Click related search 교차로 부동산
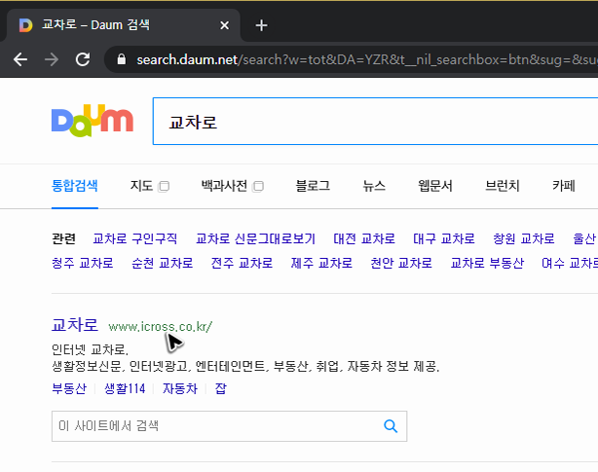598x472 pixels. (487, 263)
